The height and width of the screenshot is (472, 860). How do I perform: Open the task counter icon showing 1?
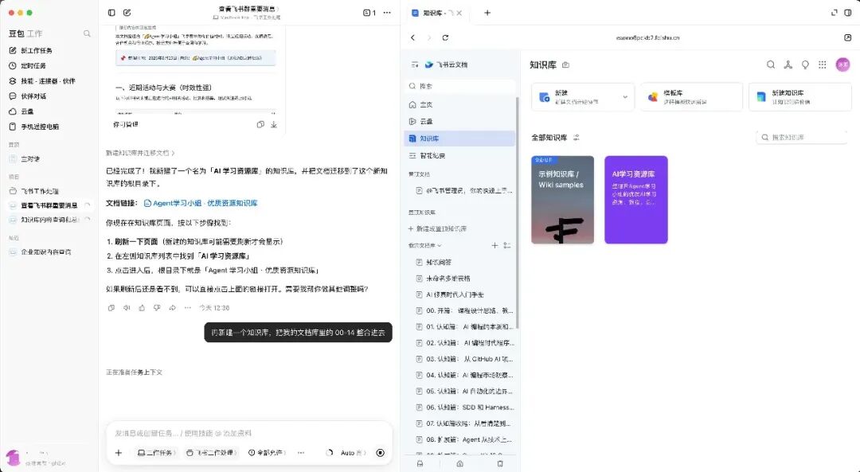pos(369,13)
